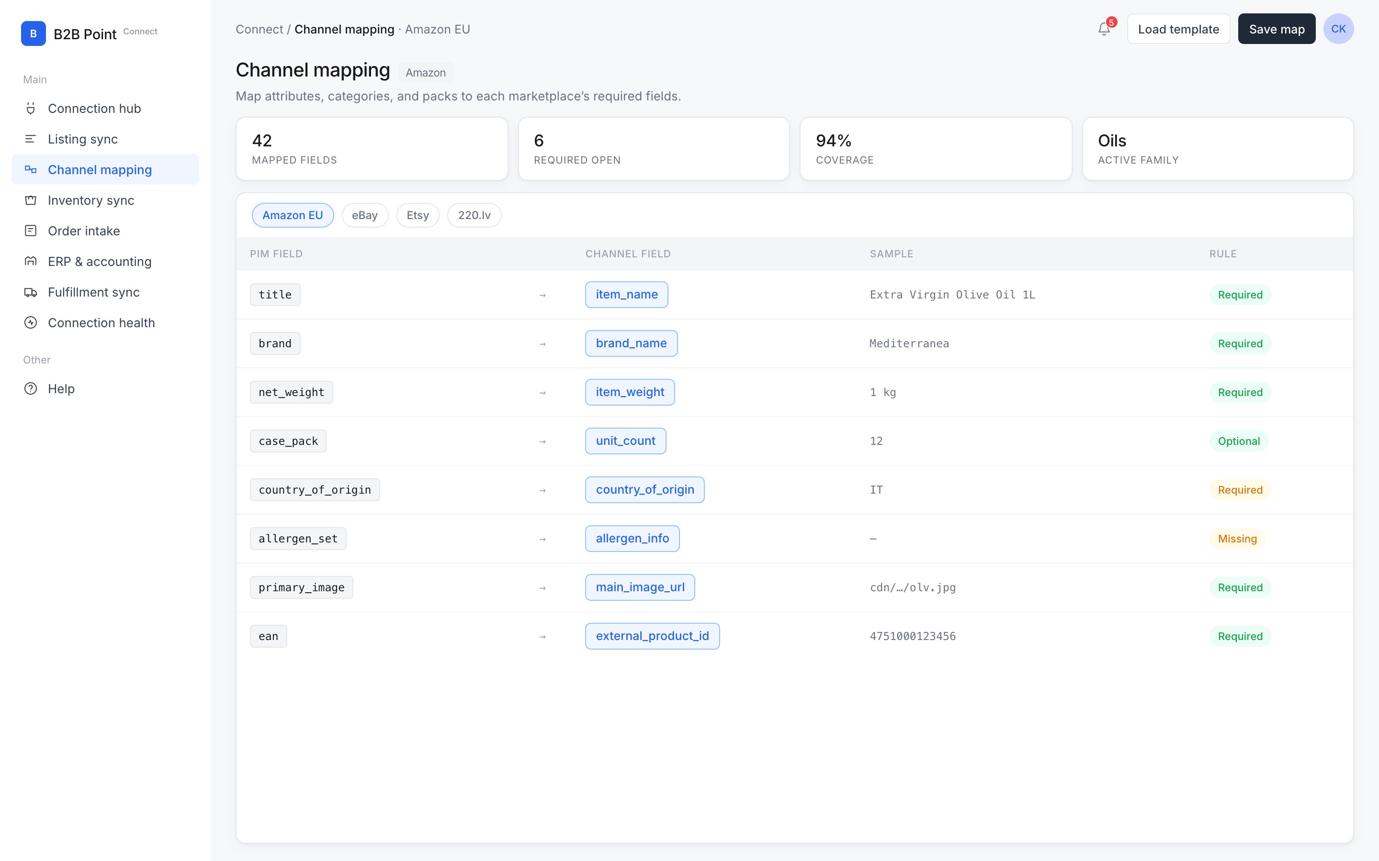Open Inventory sync from sidebar
The height and width of the screenshot is (861, 1379).
pyautogui.click(x=105, y=200)
